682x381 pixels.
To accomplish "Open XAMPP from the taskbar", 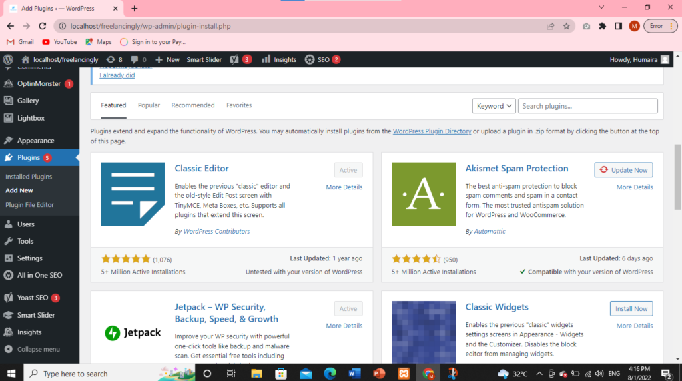I will point(404,374).
